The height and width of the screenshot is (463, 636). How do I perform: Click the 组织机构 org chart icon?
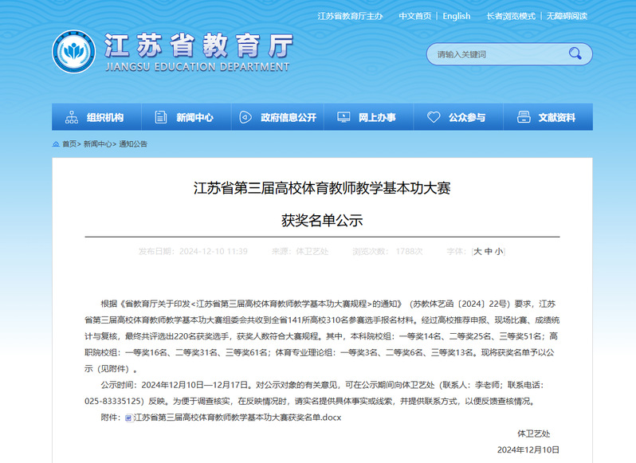click(72, 117)
